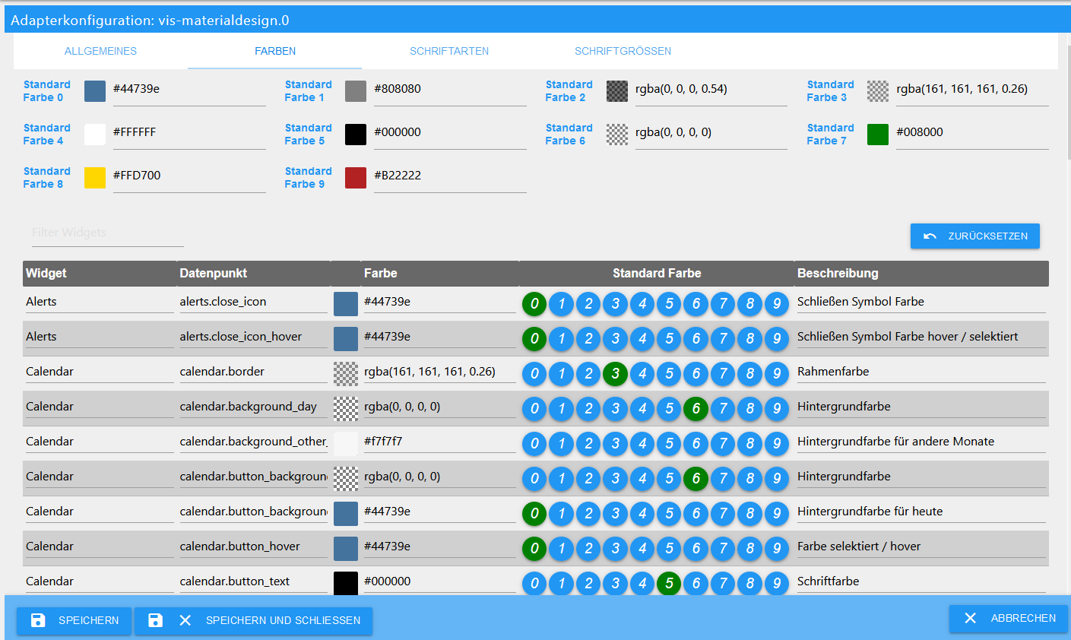
Task: Open the SCHRIFTARTEN tab
Action: [x=449, y=51]
